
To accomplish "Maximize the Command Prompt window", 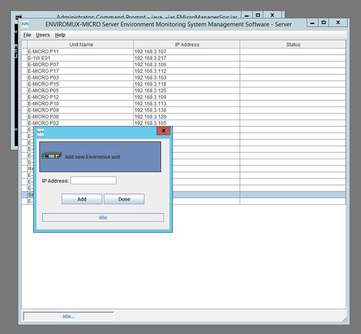I will pyautogui.click(x=258, y=15).
